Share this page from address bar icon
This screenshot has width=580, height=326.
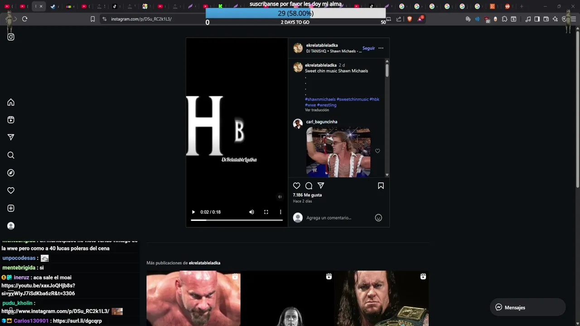pos(399,19)
